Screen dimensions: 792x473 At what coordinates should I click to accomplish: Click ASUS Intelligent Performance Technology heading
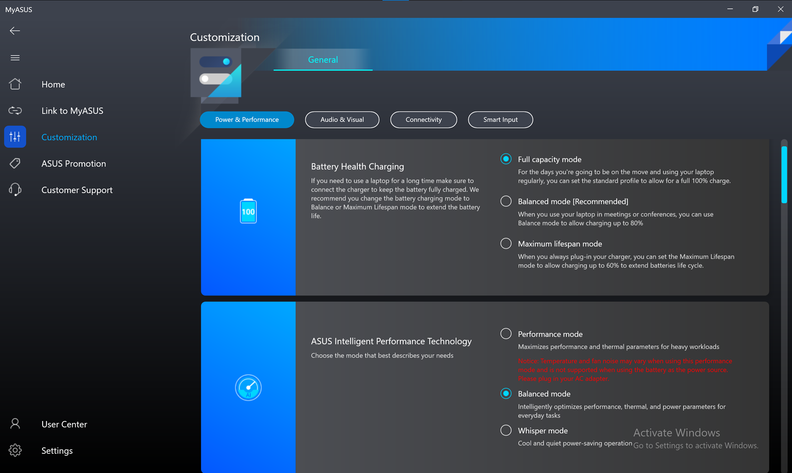pyautogui.click(x=391, y=341)
